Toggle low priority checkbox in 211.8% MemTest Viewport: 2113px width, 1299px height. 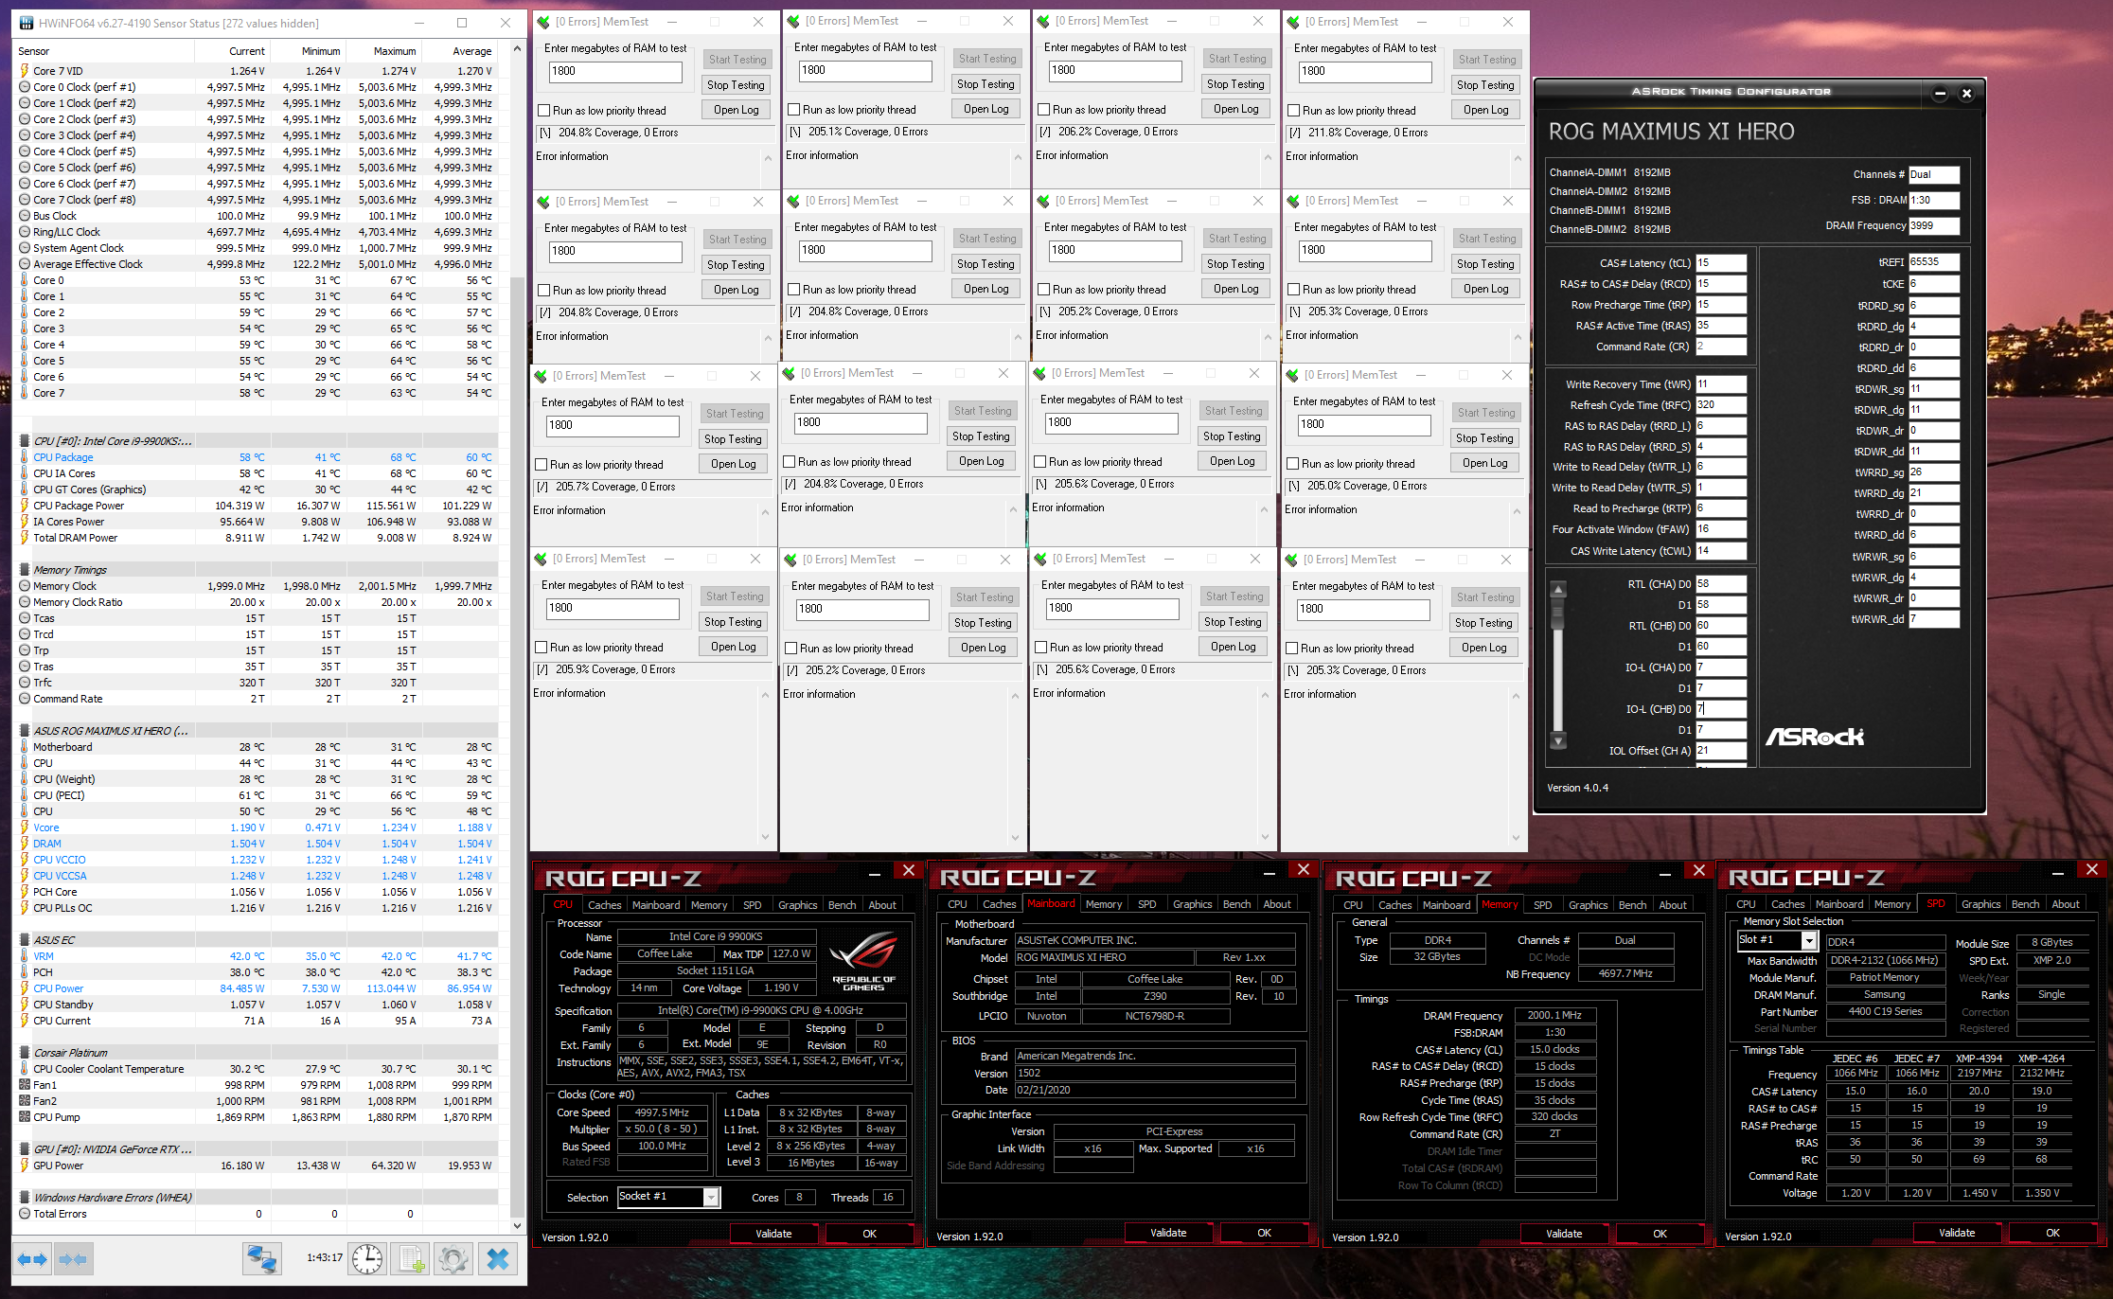[1294, 111]
